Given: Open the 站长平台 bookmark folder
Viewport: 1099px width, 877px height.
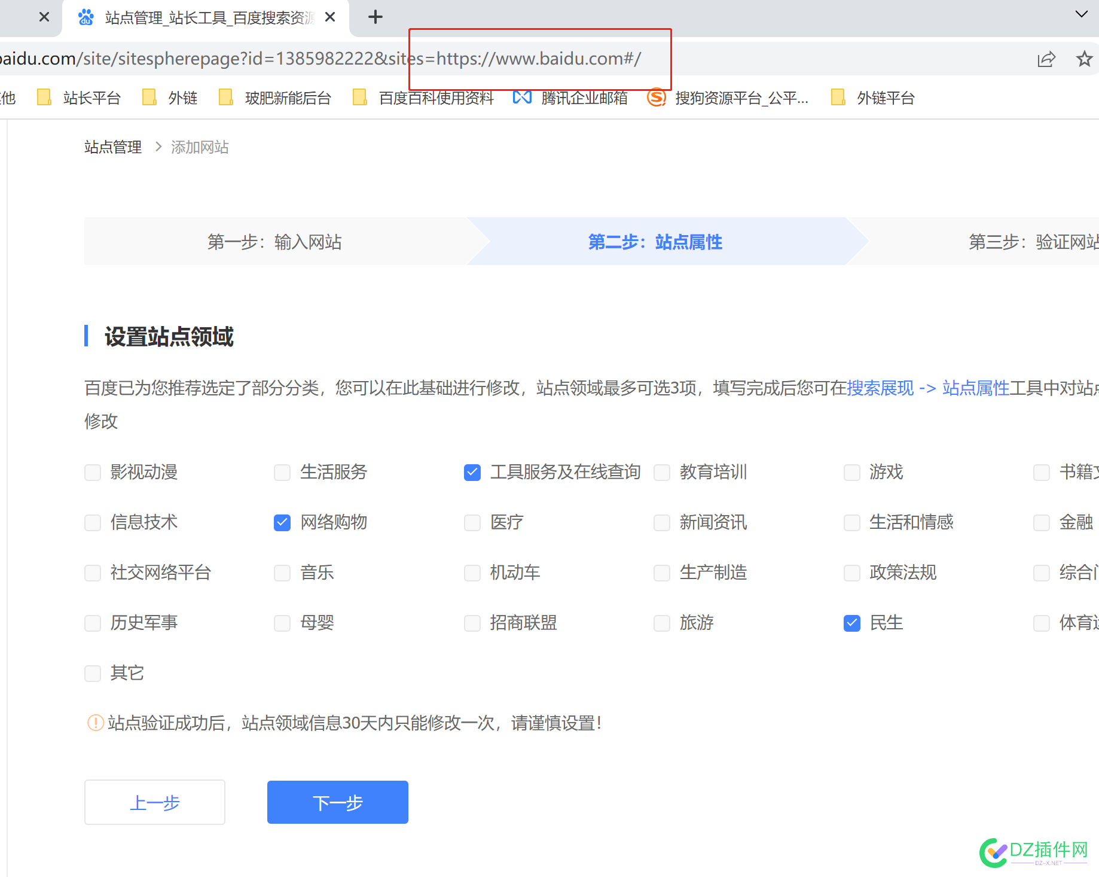Looking at the screenshot, I should coord(79,98).
